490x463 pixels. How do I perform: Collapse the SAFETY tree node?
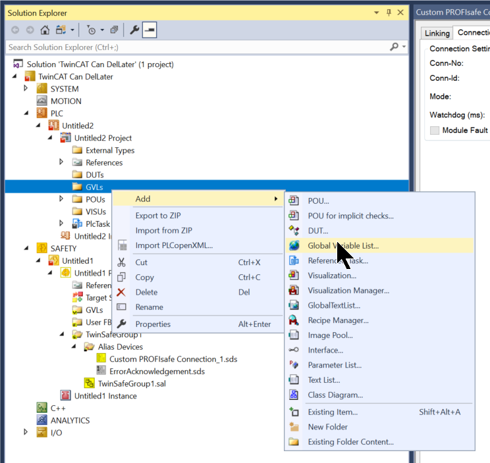tap(26, 249)
